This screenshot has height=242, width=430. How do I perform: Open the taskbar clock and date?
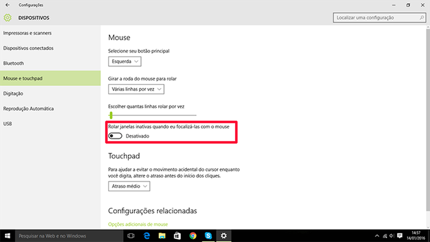click(x=416, y=236)
